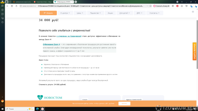The image size is (198, 111).
Task: Expand the ДМС dropdown menu
Action: point(139,13)
